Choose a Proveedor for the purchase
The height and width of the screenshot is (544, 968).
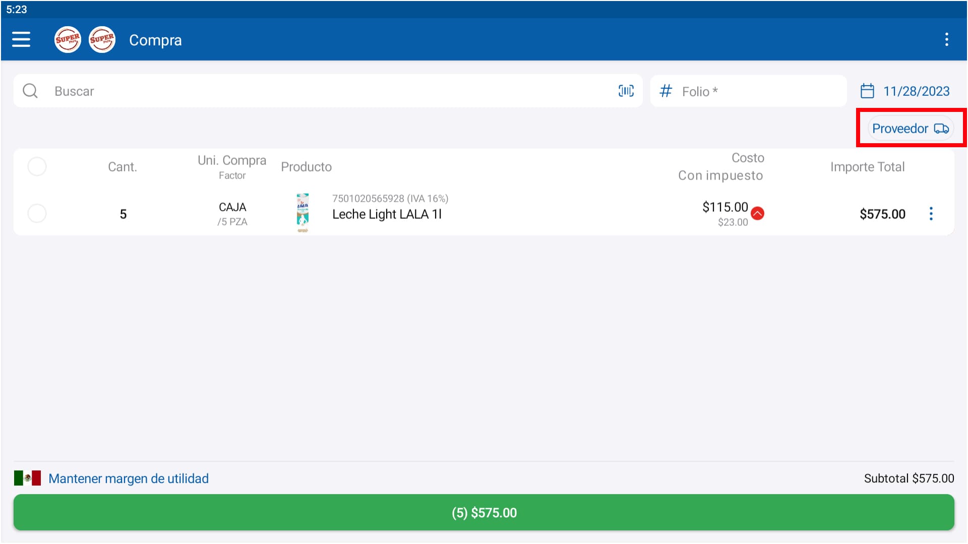pyautogui.click(x=910, y=129)
